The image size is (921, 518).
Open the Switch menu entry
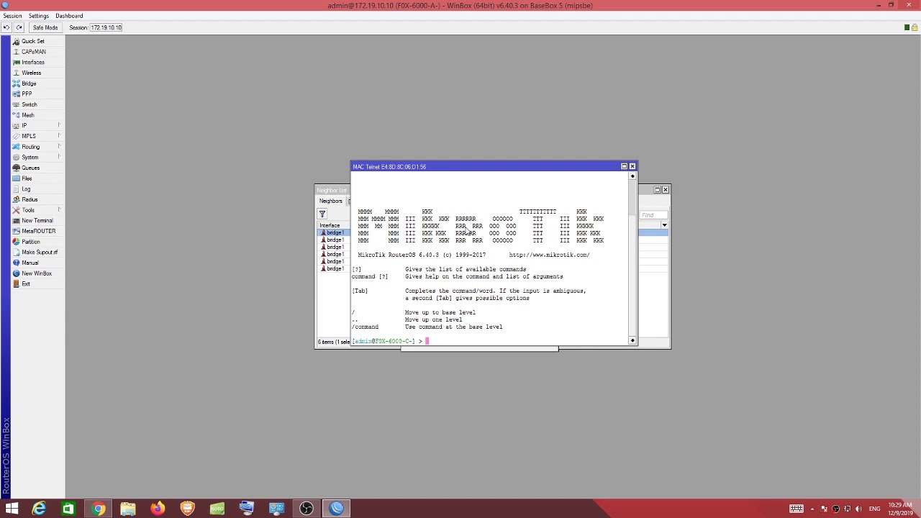pos(29,104)
